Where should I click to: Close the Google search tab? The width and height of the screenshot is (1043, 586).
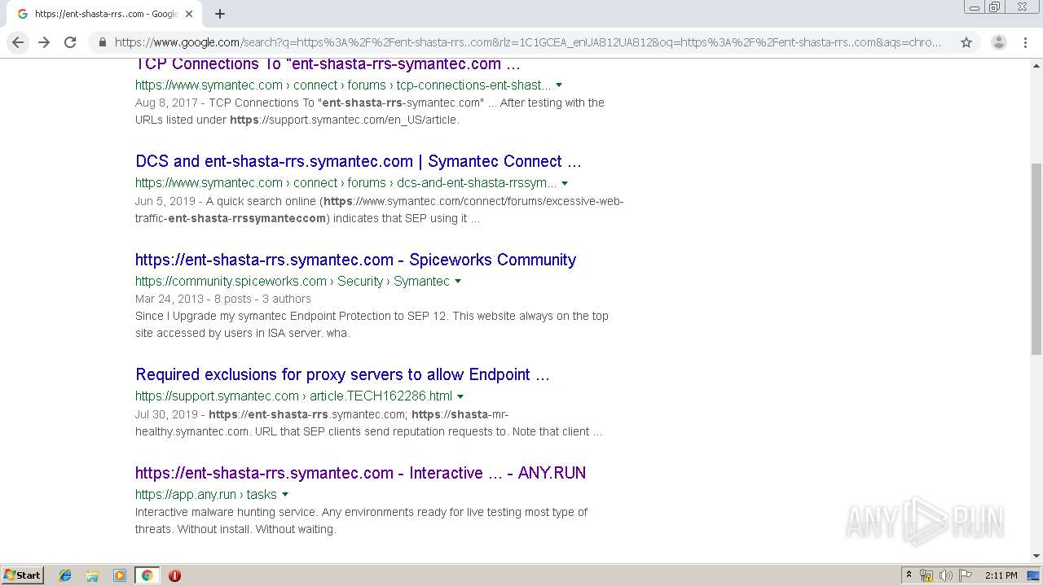(x=189, y=14)
